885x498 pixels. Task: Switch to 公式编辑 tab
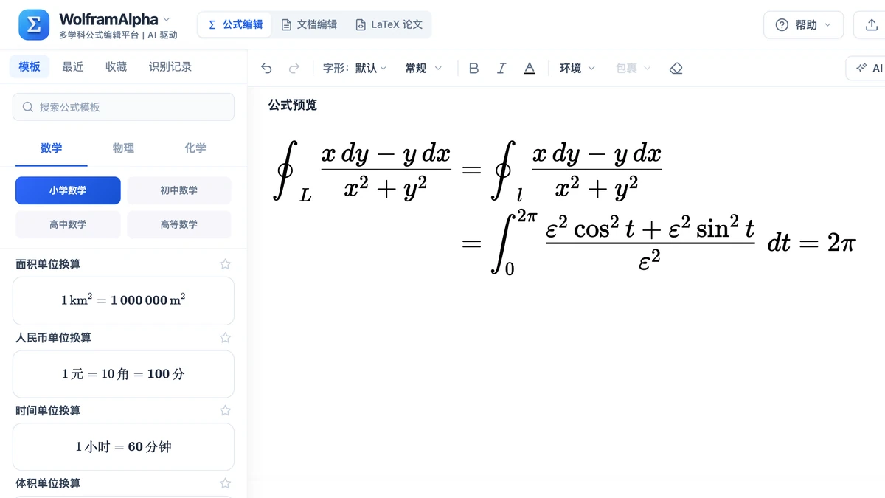point(235,24)
